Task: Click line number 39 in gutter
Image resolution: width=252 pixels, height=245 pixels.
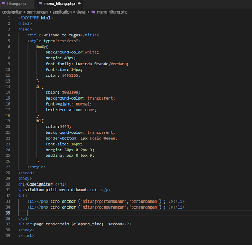Action: click(8, 236)
